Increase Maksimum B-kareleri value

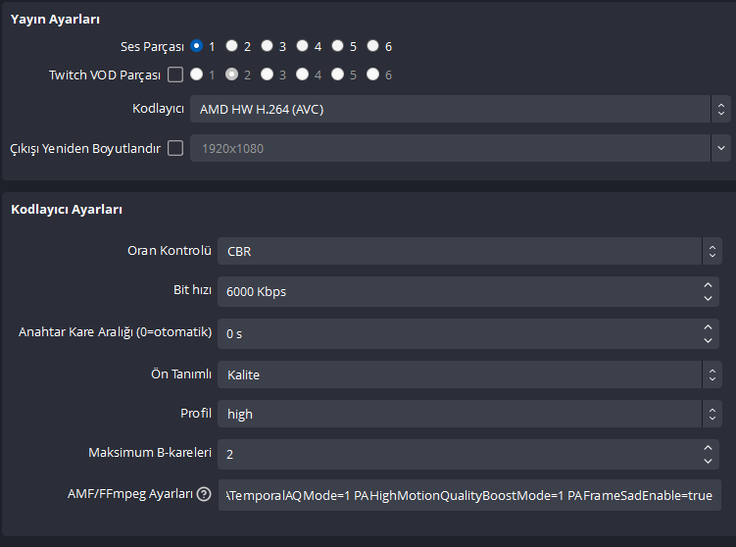710,449
